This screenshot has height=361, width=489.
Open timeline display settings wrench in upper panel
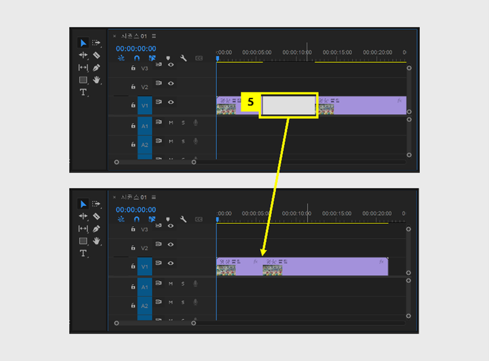click(x=183, y=58)
